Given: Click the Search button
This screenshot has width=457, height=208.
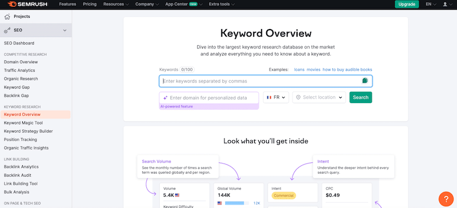Looking at the screenshot, I should click(x=360, y=97).
